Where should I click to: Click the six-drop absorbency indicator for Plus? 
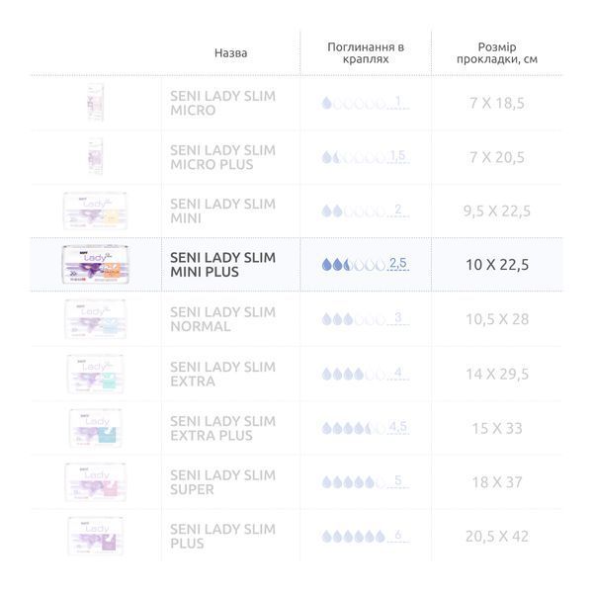[366, 536]
